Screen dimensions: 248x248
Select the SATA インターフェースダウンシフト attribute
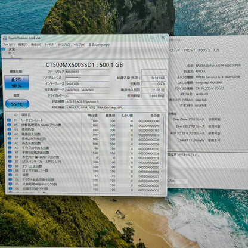[x=42, y=162]
